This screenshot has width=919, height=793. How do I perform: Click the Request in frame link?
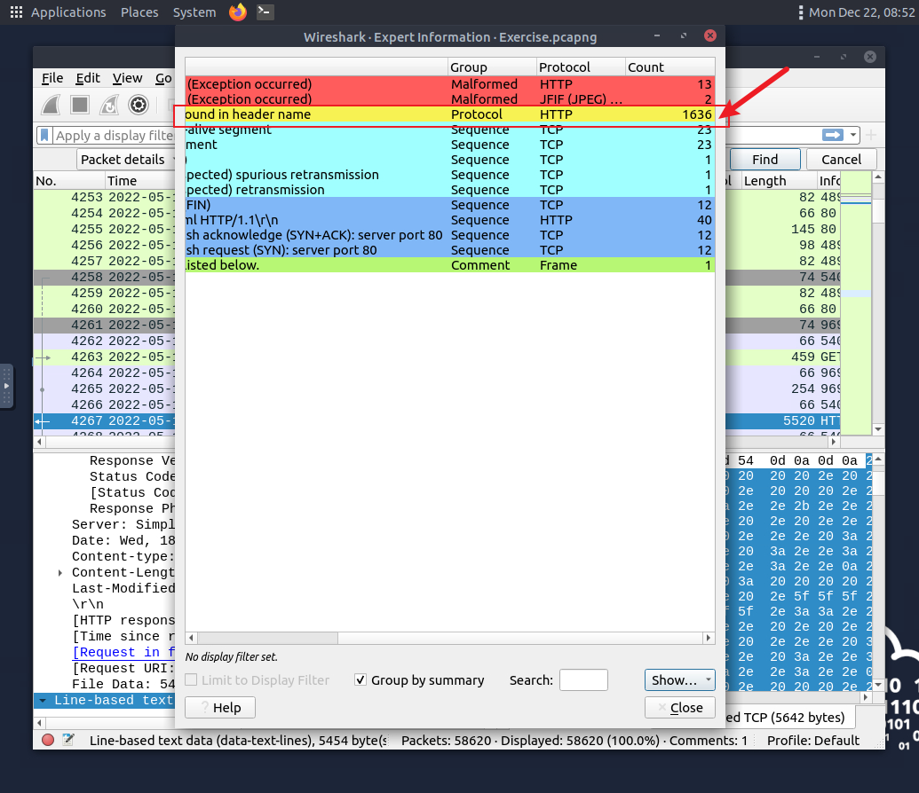click(123, 652)
